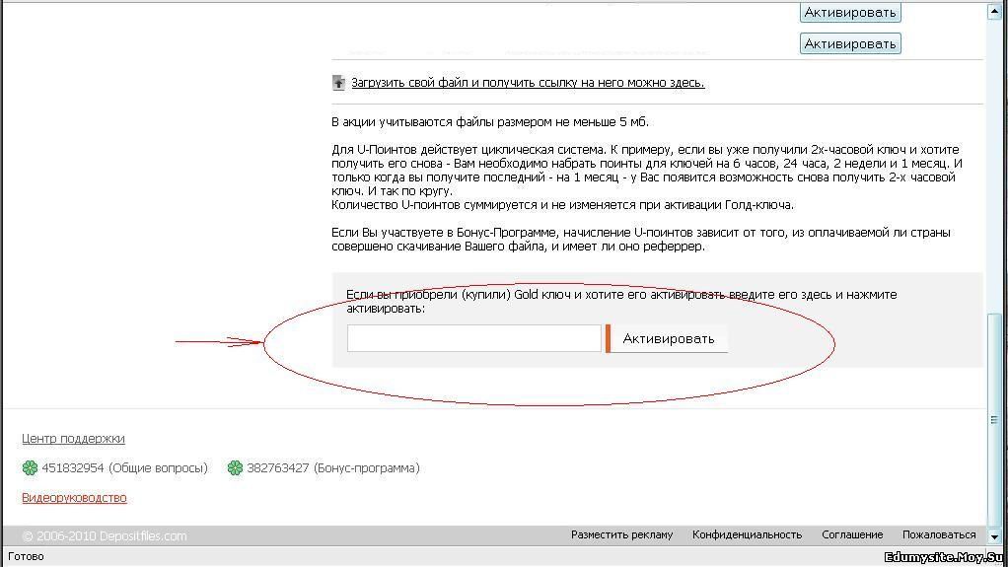This screenshot has width=1008, height=567.
Task: Click the second Активировать button near the top right
Action: [850, 43]
